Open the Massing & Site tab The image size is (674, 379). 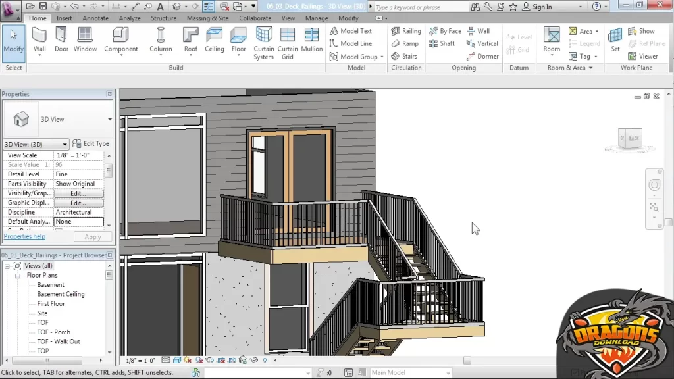coord(207,18)
